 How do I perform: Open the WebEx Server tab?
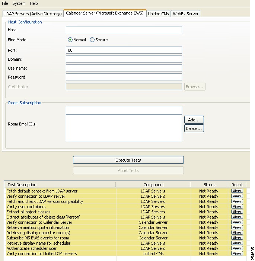(186, 14)
